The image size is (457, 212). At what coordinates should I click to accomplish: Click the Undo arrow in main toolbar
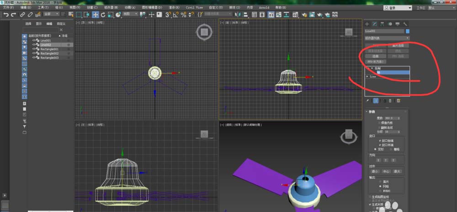(x=6, y=15)
